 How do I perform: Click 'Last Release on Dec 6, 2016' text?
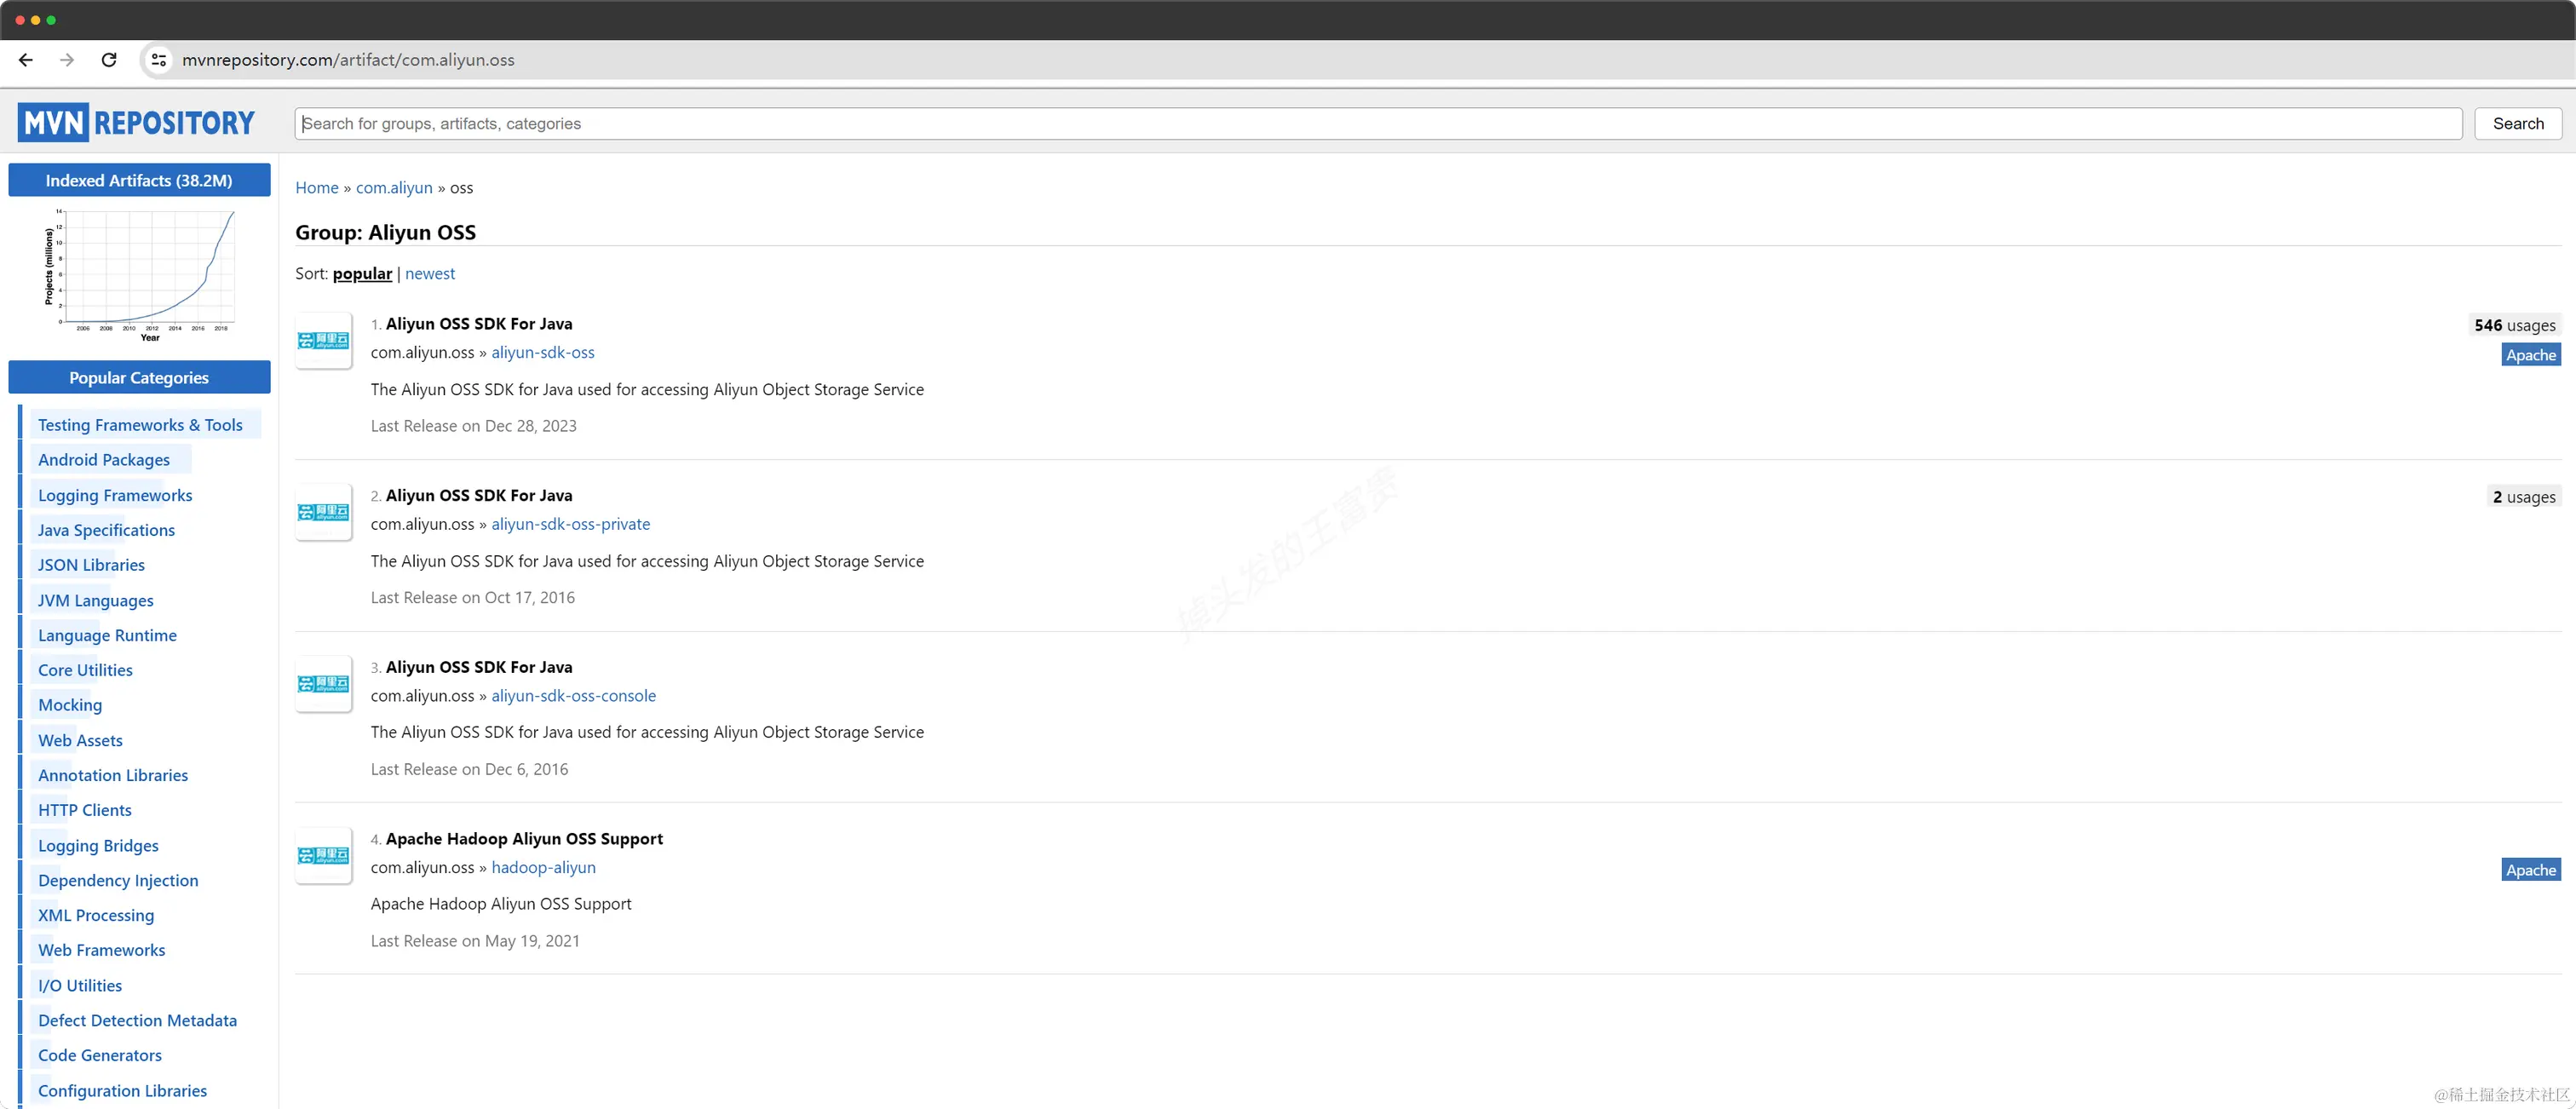(x=469, y=769)
